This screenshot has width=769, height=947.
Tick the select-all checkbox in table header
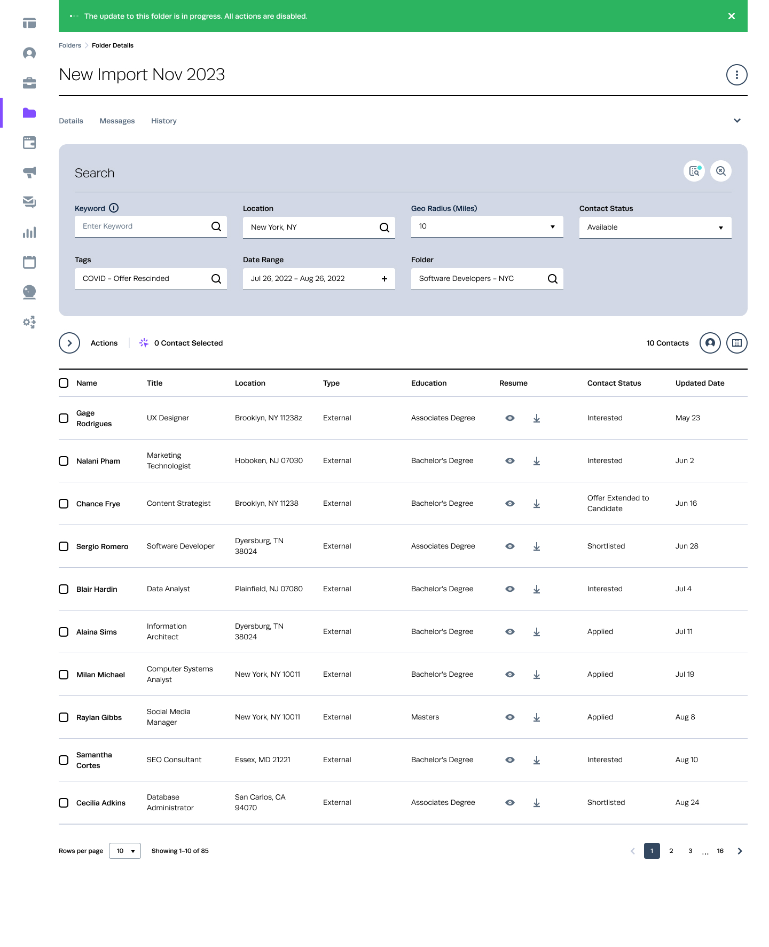64,383
